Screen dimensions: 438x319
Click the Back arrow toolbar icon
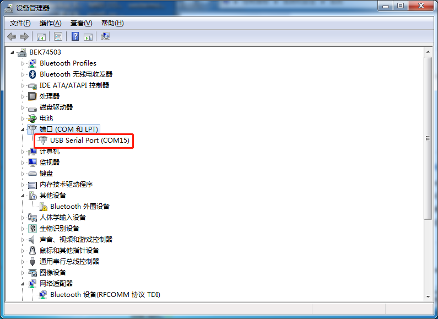(12, 36)
